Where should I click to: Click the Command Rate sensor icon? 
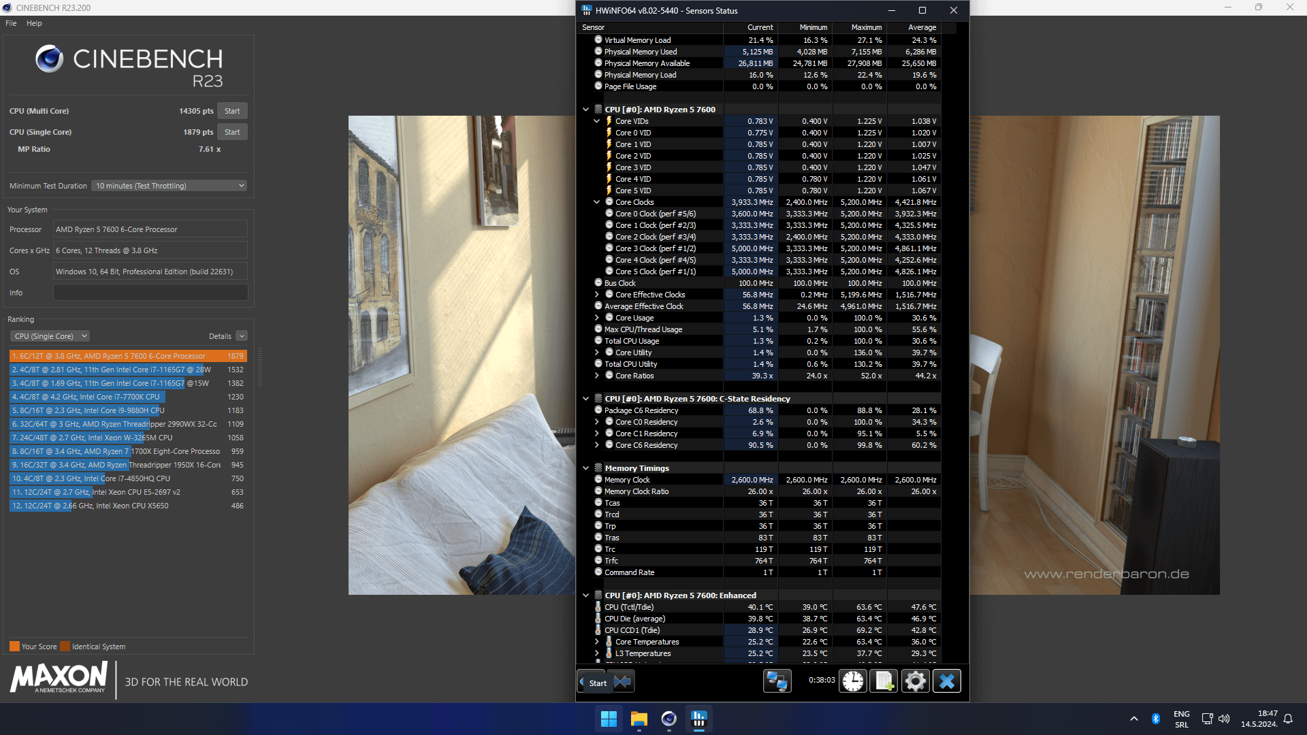(598, 572)
